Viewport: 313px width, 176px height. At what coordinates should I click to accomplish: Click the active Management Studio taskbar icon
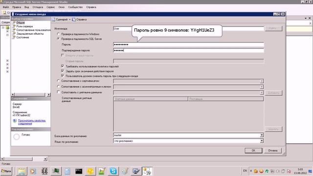click(147, 171)
